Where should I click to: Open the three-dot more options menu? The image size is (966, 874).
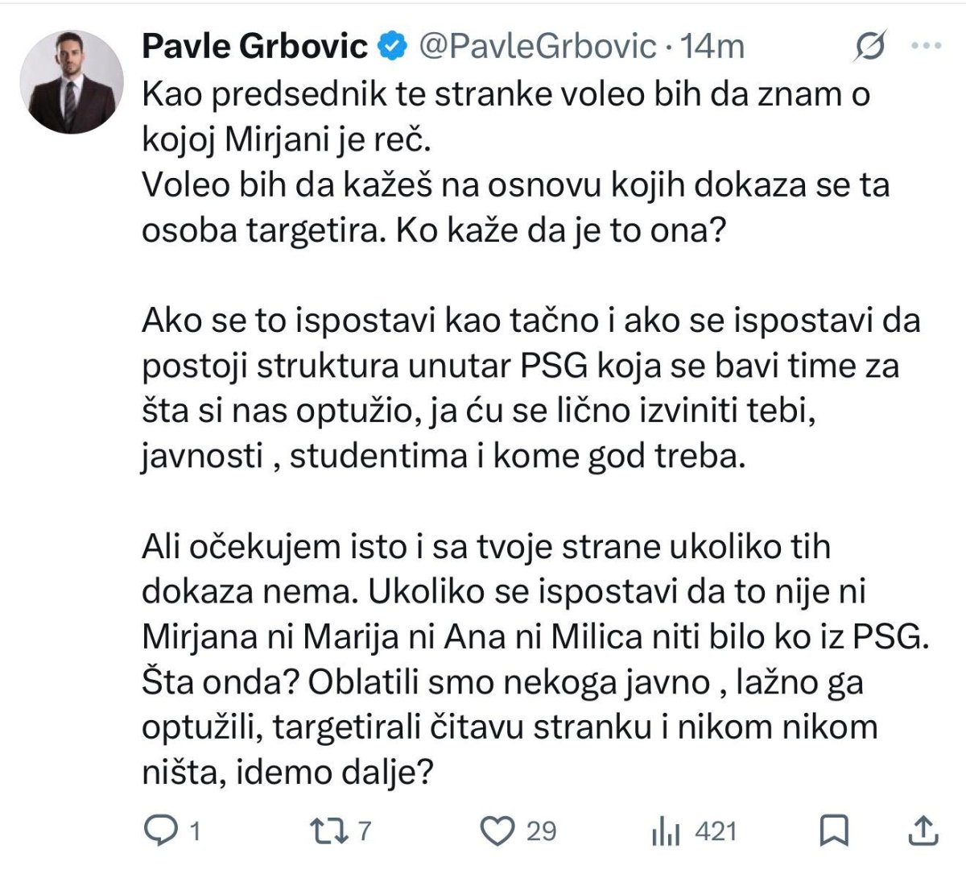[x=926, y=46]
